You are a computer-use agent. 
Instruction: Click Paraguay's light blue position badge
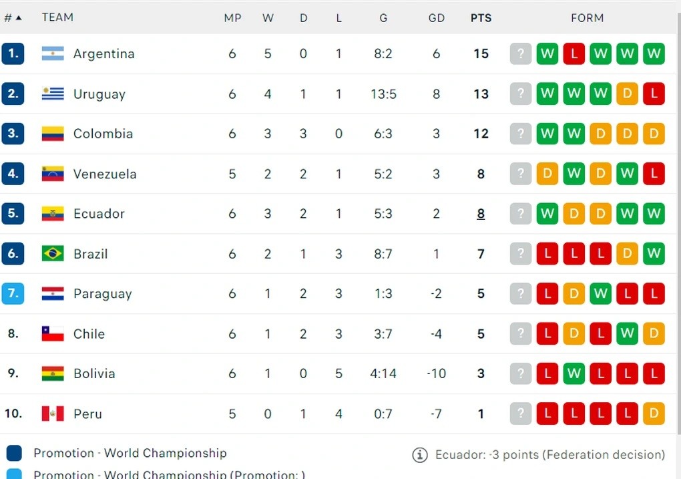click(13, 293)
